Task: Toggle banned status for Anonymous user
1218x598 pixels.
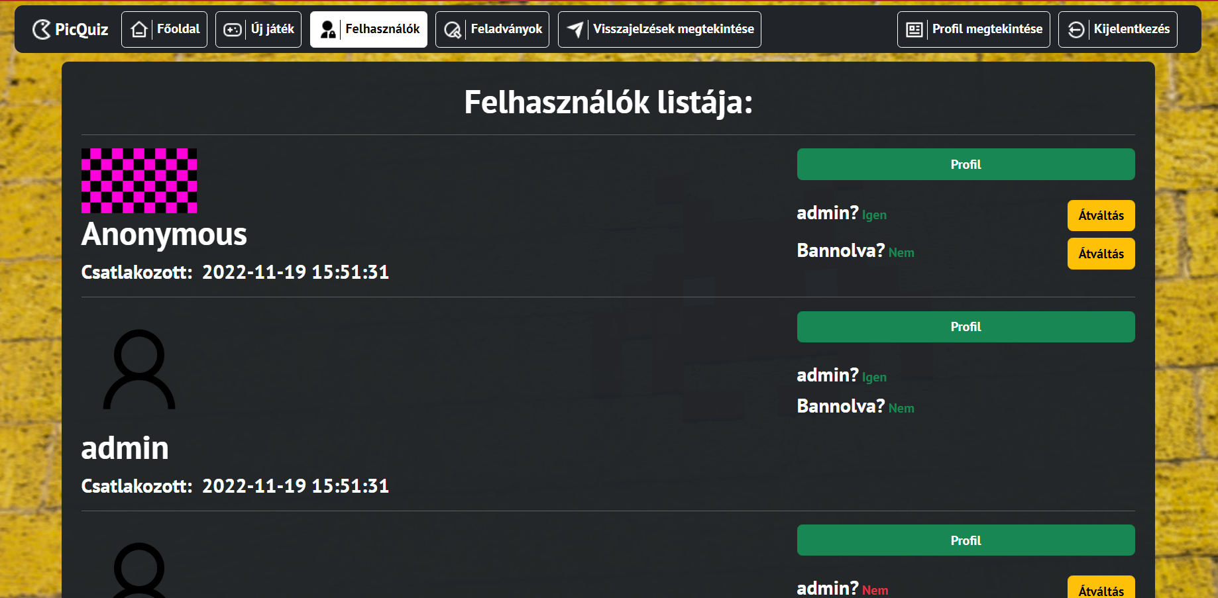Action: click(1101, 254)
